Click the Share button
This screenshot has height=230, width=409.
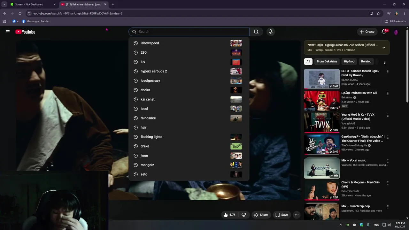coord(261,215)
